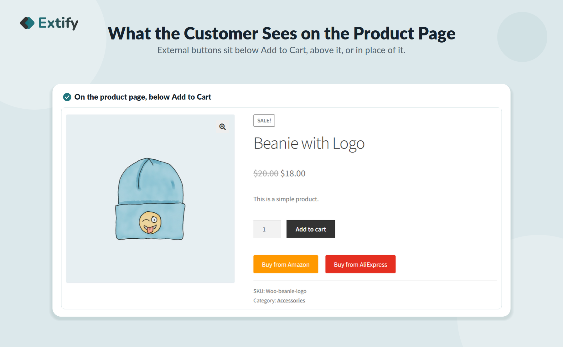This screenshot has height=347, width=563.
Task: Click the winking emoji on the beanie
Action: [150, 223]
